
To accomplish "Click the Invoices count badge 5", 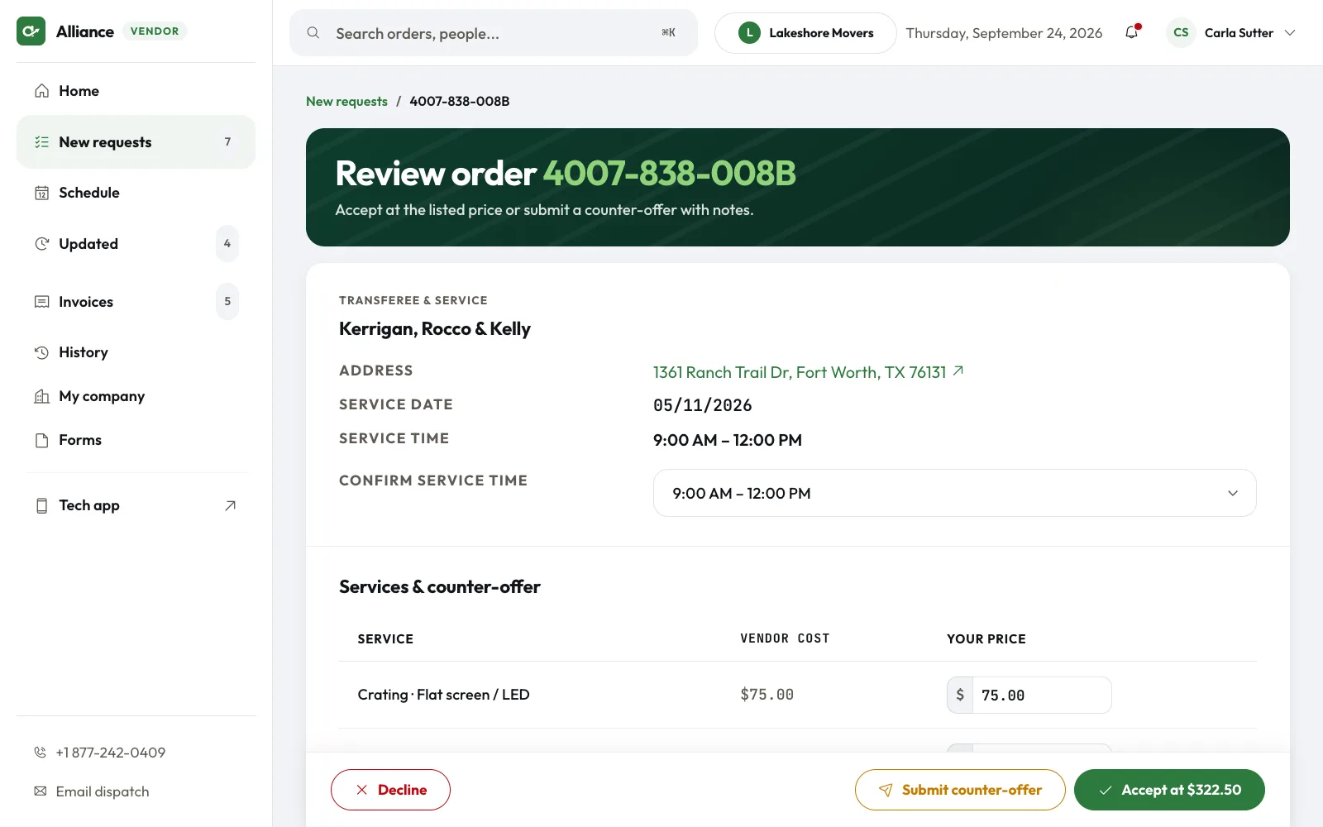I will pyautogui.click(x=227, y=302).
